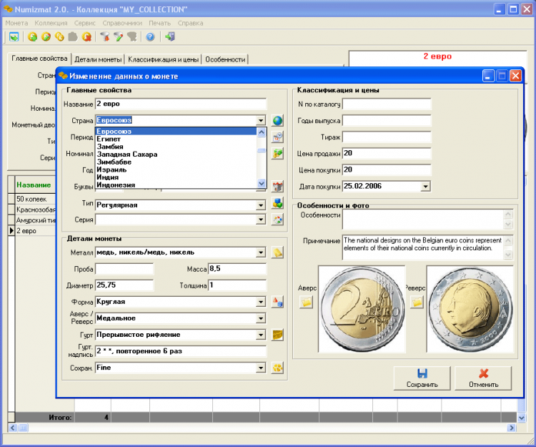This screenshot has height=447, width=536.
Task: Click the apply filter funnel icon
Action: pos(104,36)
